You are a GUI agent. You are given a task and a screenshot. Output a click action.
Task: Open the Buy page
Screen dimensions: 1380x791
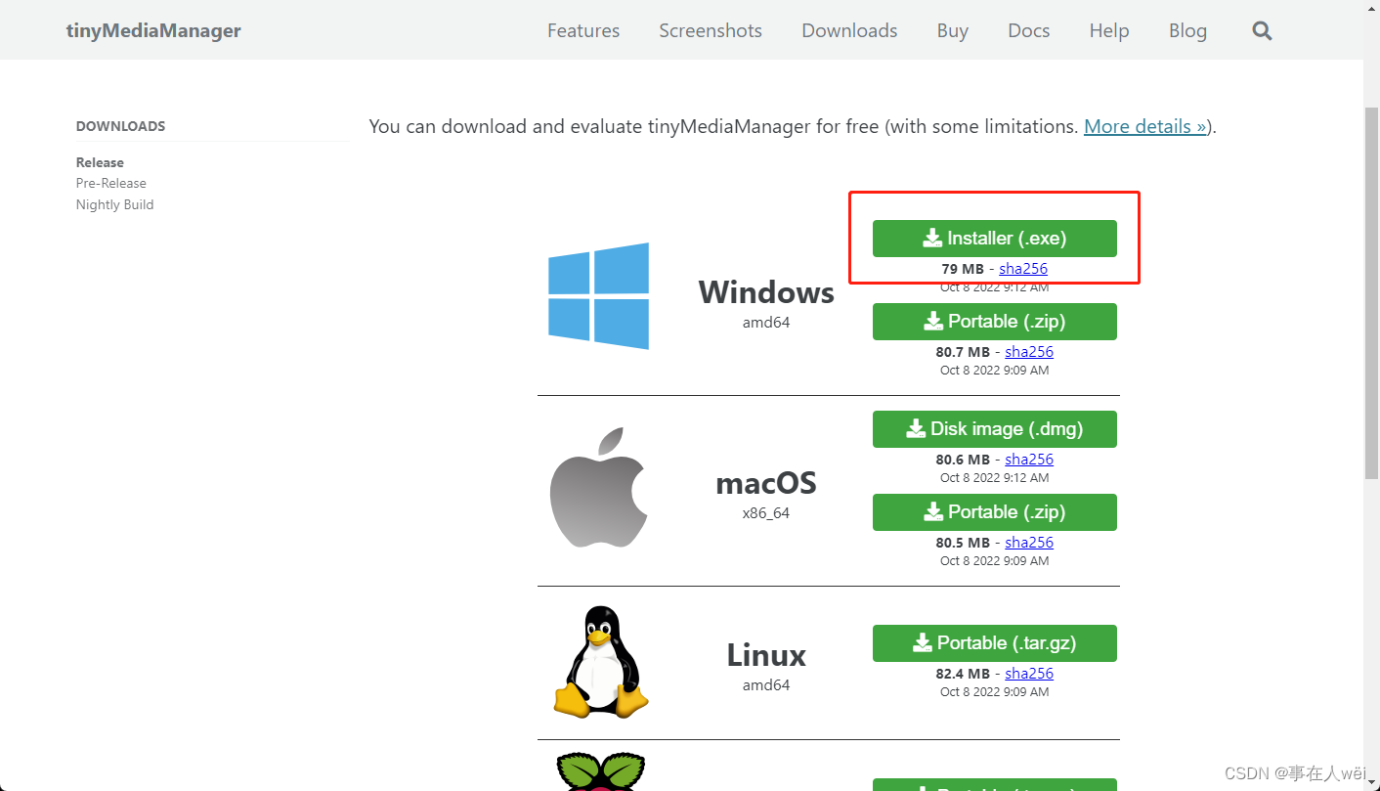(953, 30)
